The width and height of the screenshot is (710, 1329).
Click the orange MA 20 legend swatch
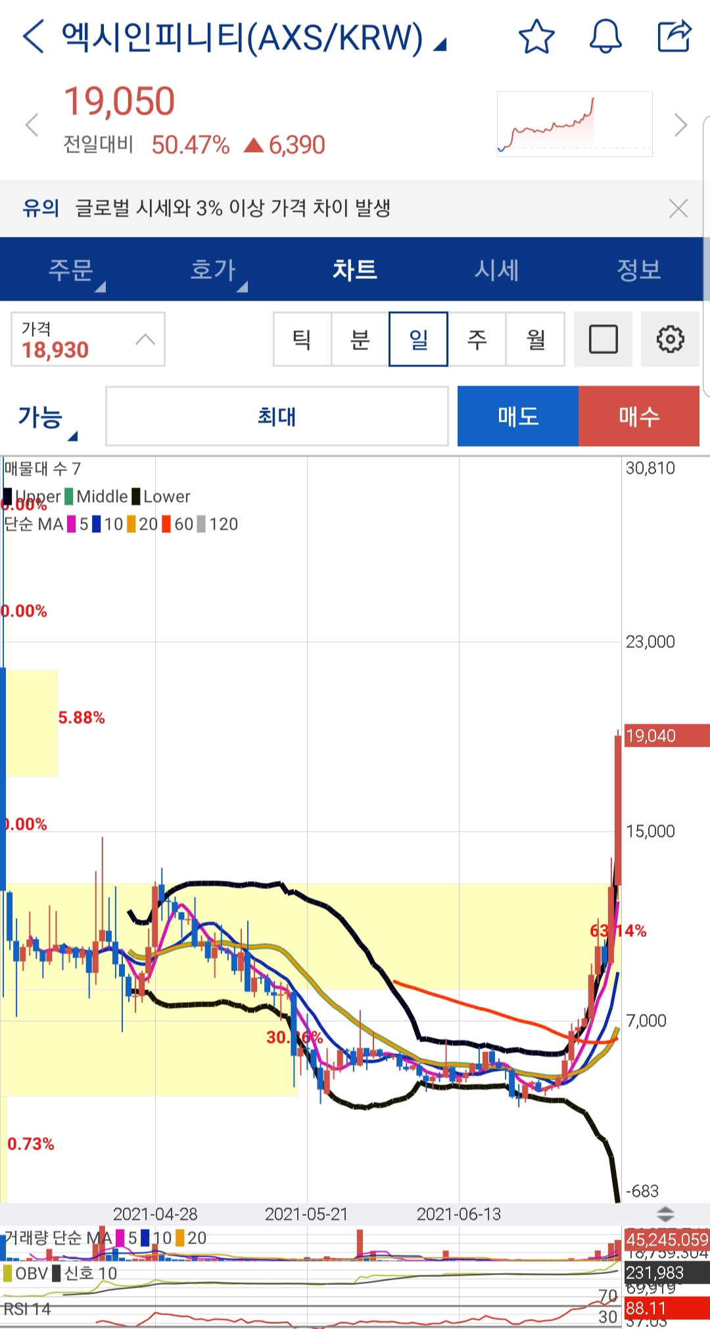pos(131,524)
